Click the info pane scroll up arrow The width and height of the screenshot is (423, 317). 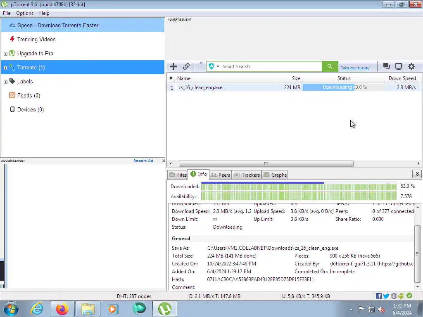click(x=418, y=207)
